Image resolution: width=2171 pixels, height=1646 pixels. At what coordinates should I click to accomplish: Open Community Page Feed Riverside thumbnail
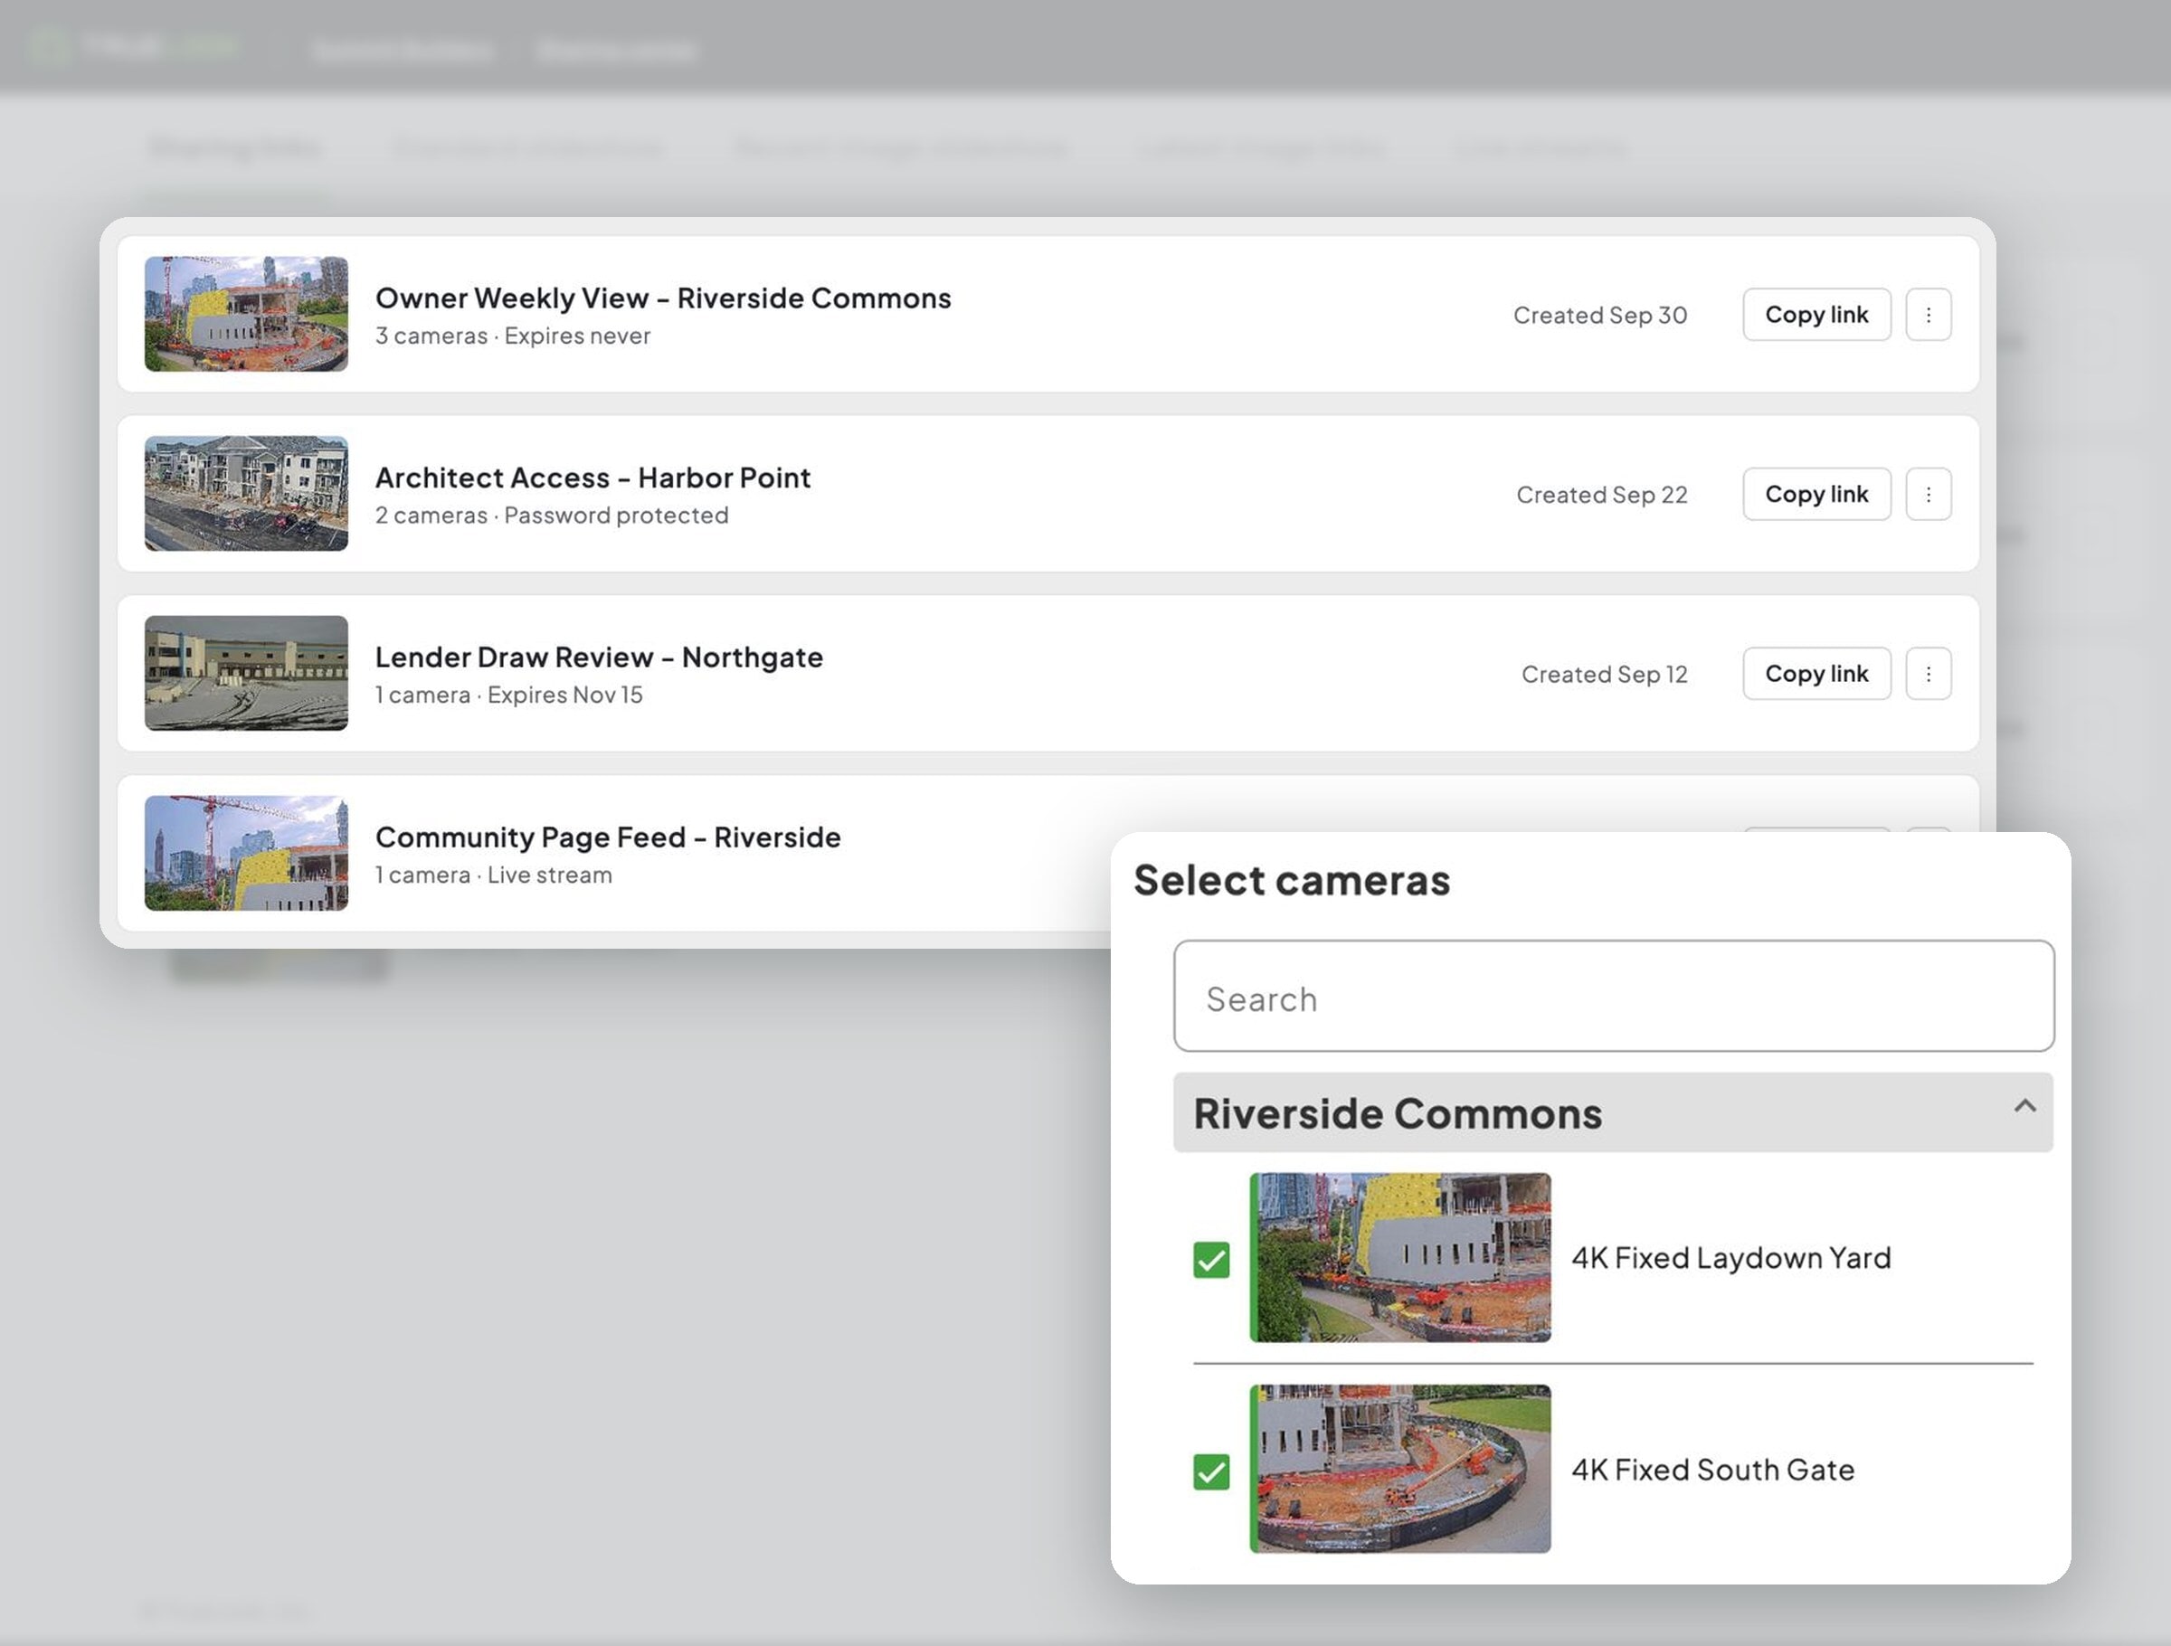(246, 853)
